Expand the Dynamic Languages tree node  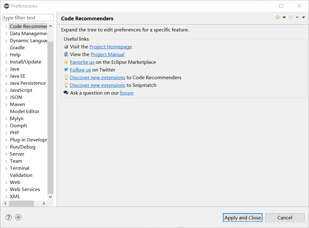click(6, 41)
